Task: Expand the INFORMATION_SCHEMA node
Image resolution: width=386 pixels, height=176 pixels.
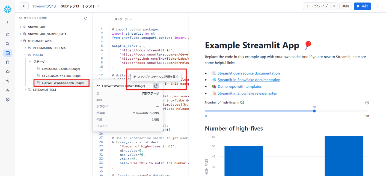Action: point(25,48)
